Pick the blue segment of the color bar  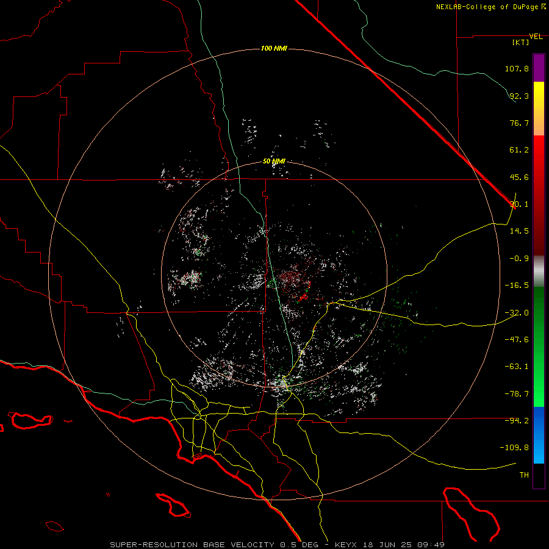[539, 435]
